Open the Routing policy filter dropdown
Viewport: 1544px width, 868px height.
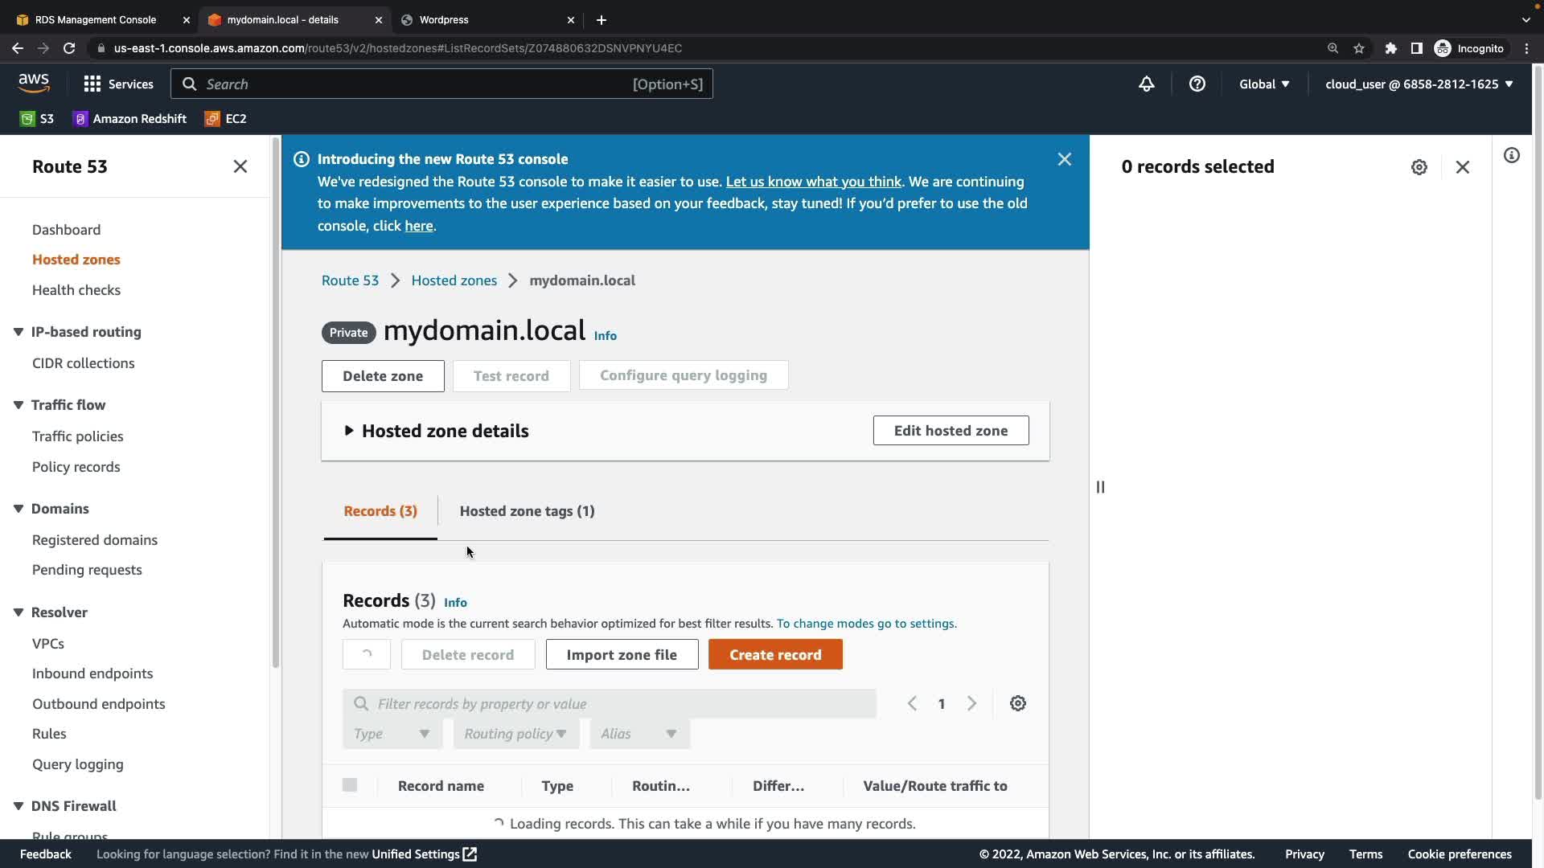[x=515, y=734]
